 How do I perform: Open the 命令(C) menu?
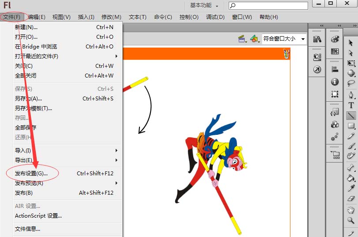pos(163,17)
